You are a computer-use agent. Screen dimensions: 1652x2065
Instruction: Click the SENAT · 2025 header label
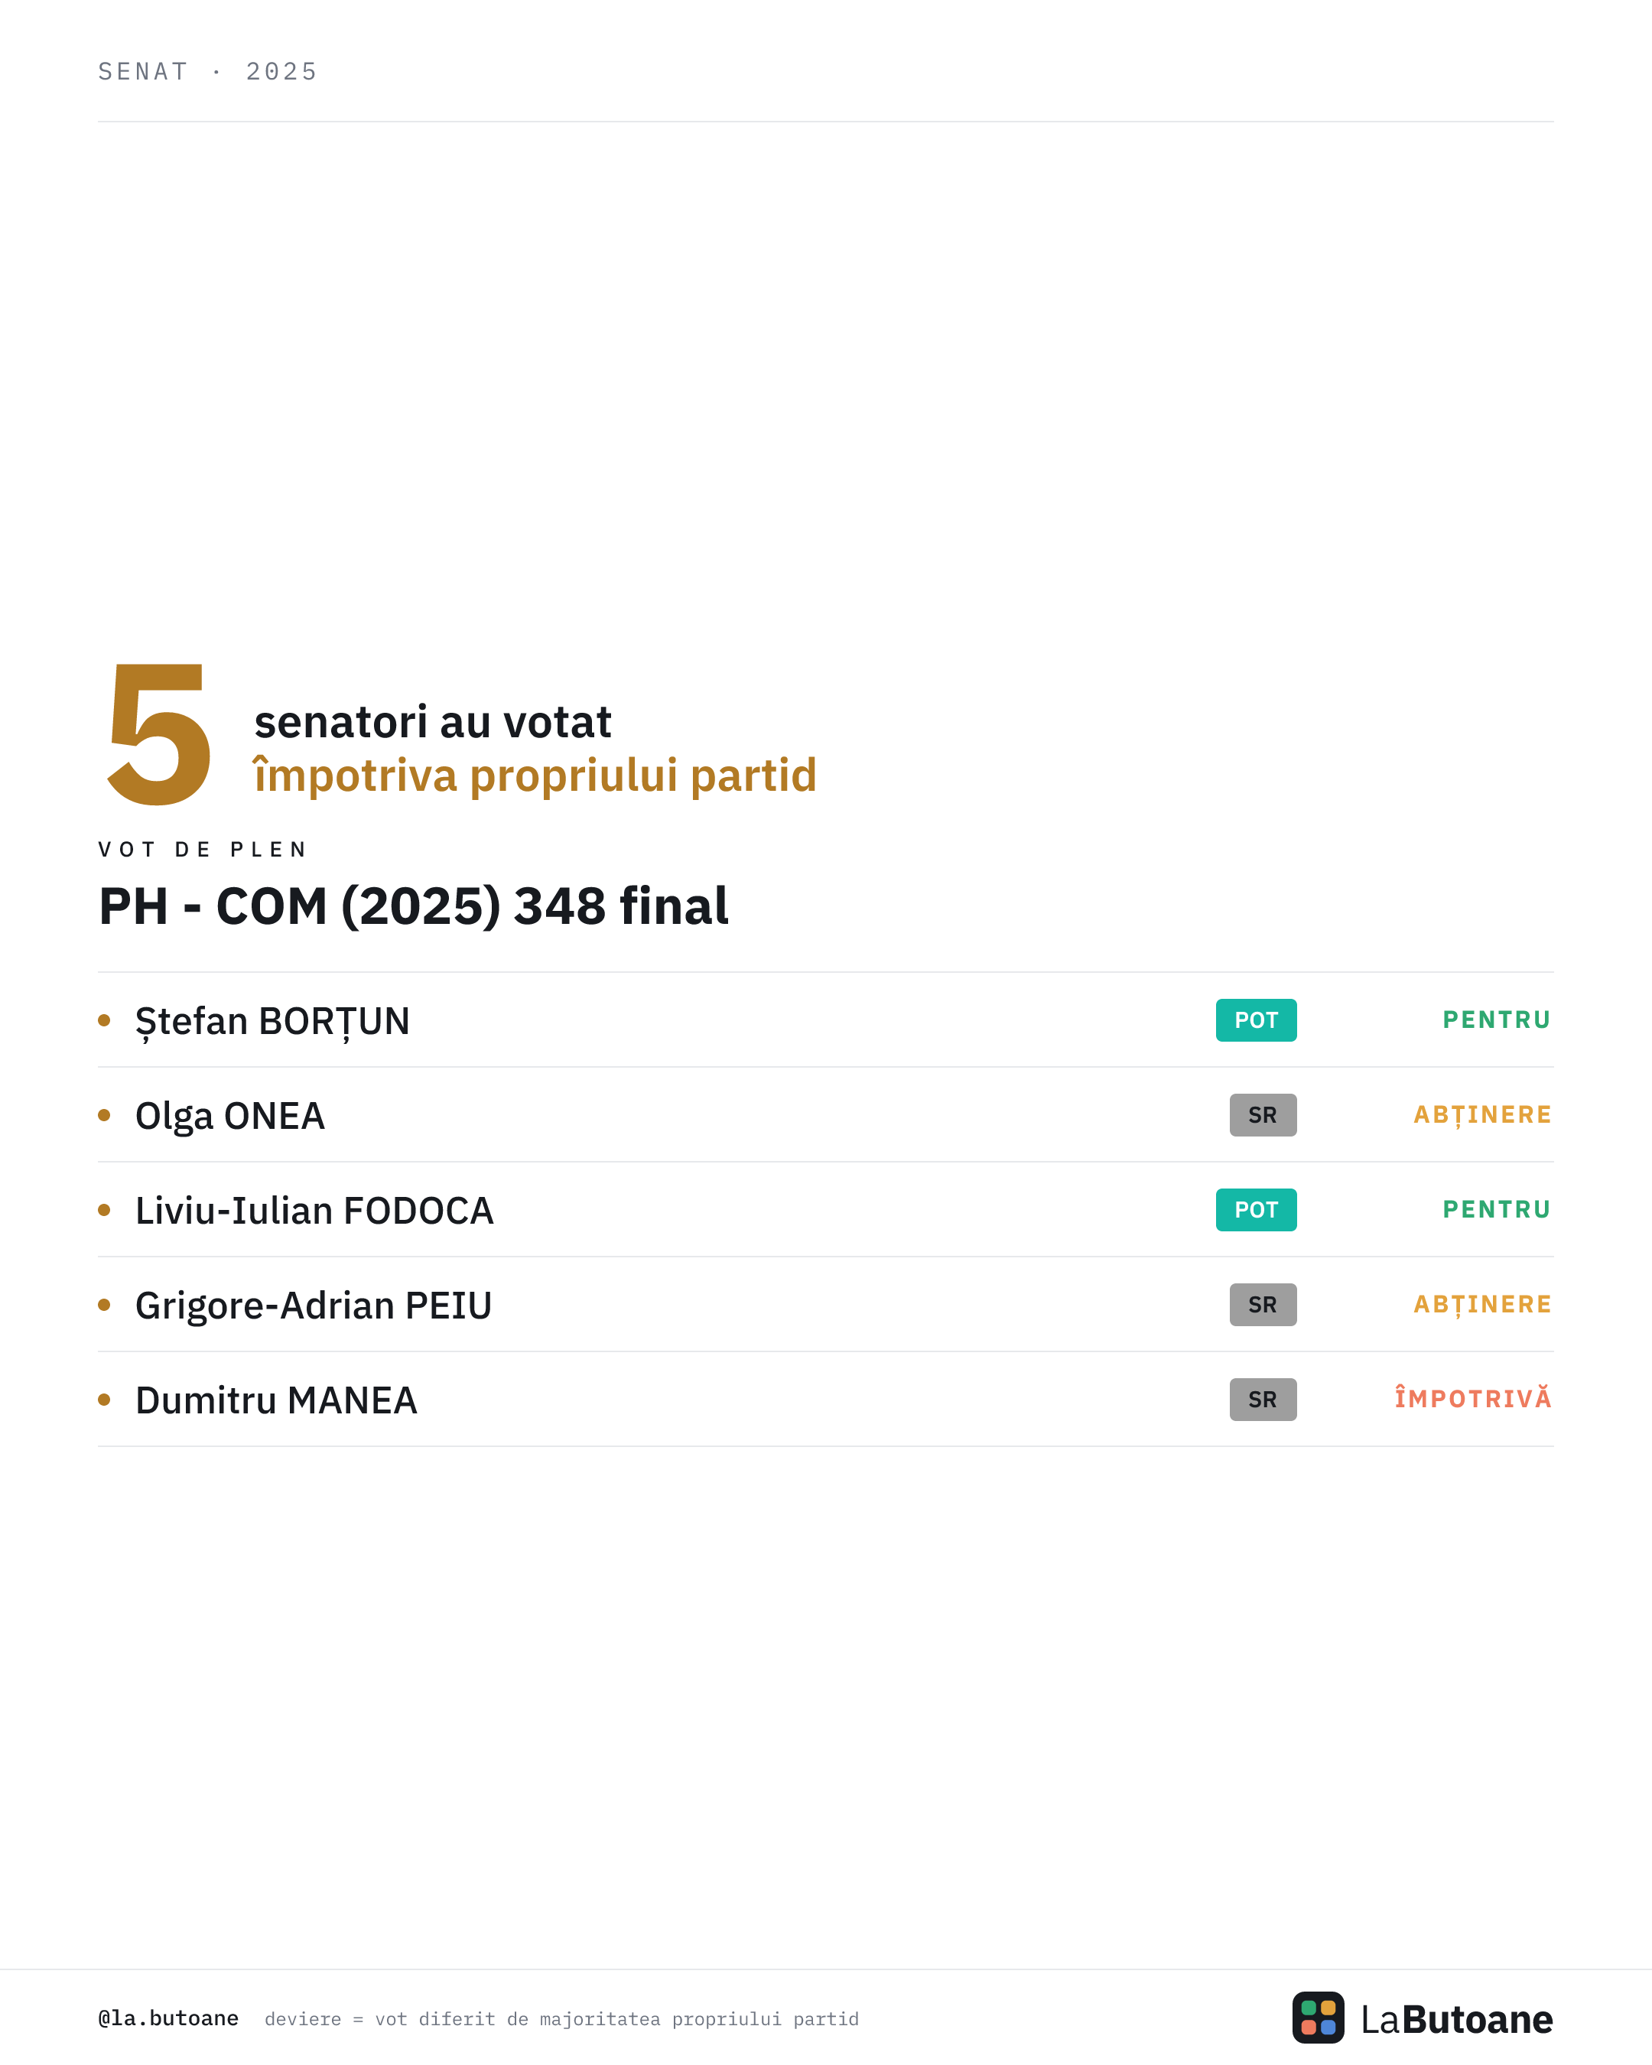point(206,72)
